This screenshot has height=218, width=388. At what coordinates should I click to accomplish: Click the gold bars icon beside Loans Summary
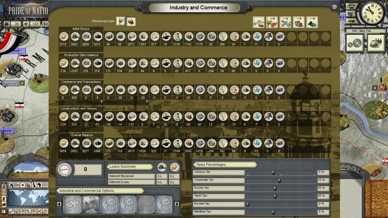click(174, 167)
